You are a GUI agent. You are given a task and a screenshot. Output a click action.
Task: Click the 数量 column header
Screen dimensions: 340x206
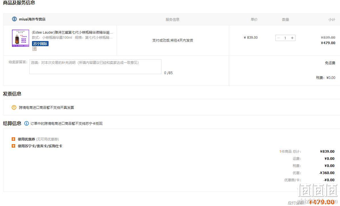click(x=285, y=19)
